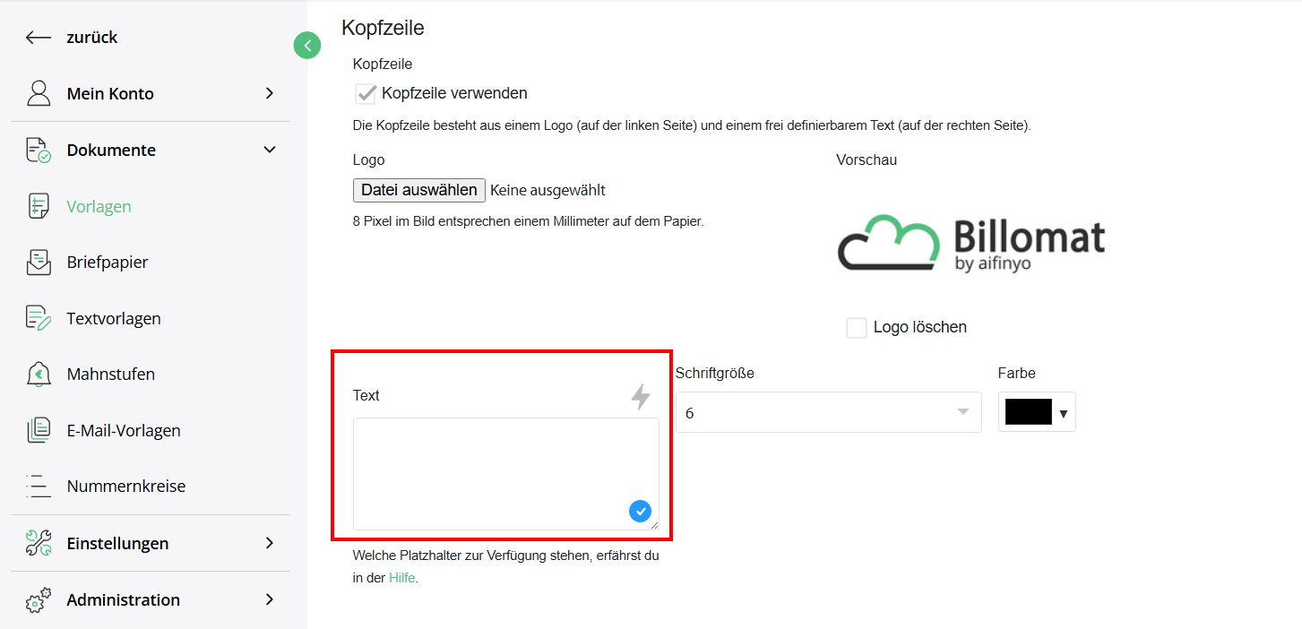Open Briefpapier in the sidebar

click(108, 263)
